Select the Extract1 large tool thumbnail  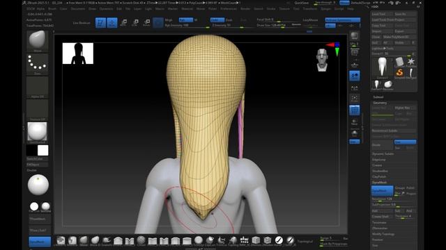382,68
